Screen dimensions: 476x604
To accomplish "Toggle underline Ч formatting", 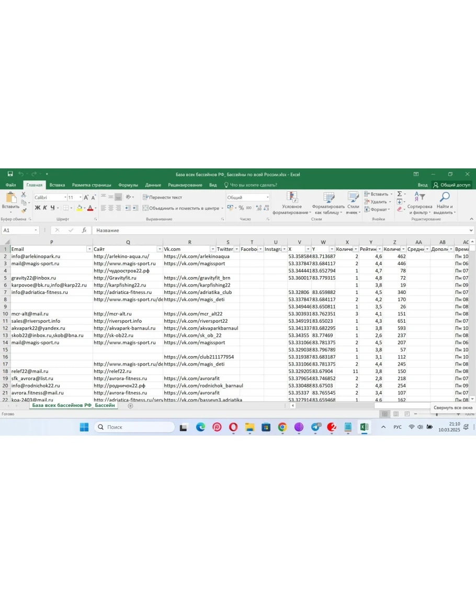I will point(52,208).
